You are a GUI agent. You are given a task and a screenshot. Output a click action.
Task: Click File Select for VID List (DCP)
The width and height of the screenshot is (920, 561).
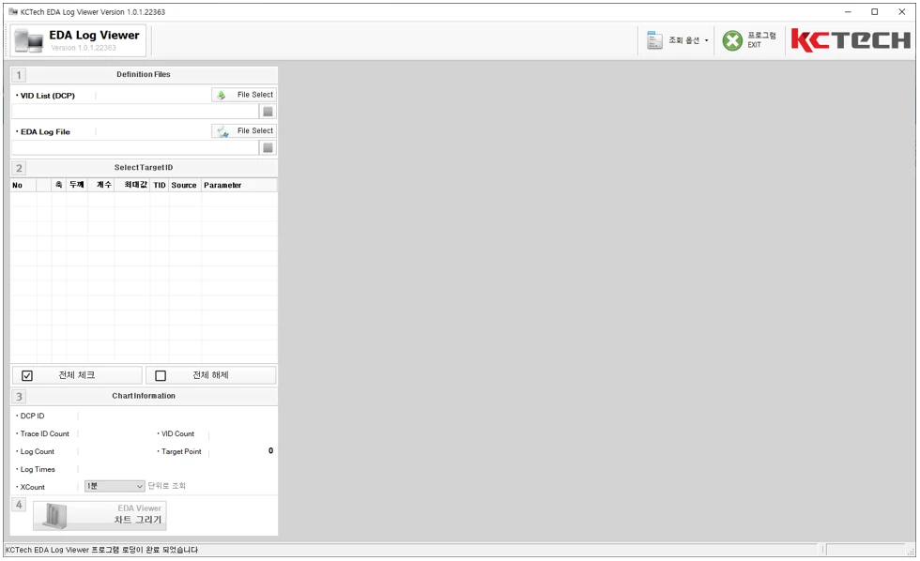click(244, 95)
